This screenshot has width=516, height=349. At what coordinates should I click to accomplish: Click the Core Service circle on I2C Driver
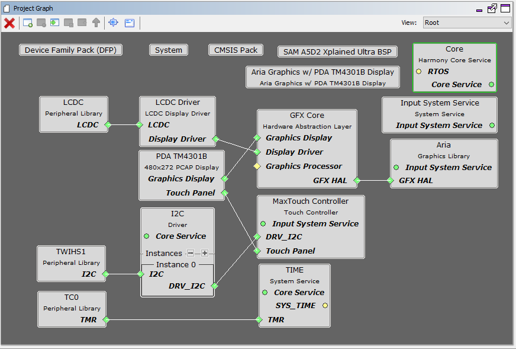pyautogui.click(x=146, y=236)
